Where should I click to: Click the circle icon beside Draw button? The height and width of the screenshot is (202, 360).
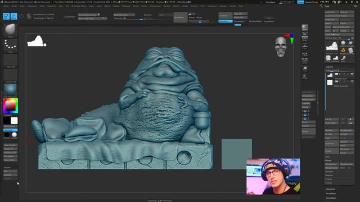point(21,16)
